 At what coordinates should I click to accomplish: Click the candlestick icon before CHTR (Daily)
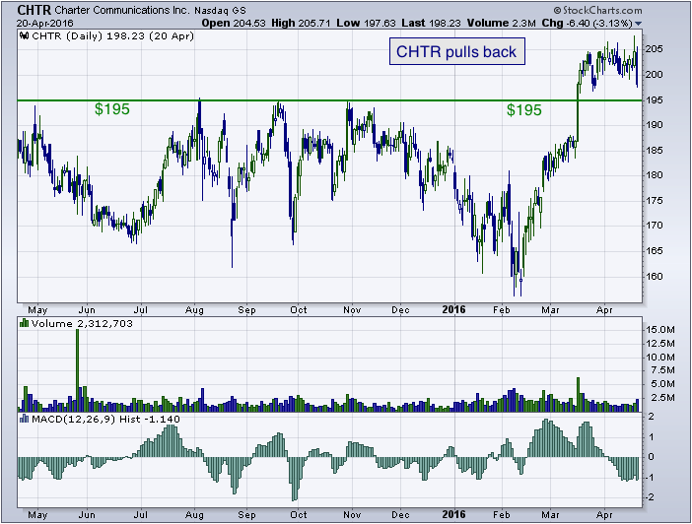tap(24, 36)
